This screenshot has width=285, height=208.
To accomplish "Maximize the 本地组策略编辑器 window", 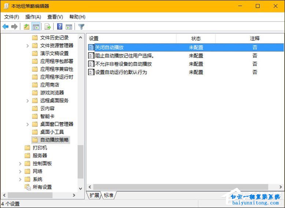I will 258,6.
